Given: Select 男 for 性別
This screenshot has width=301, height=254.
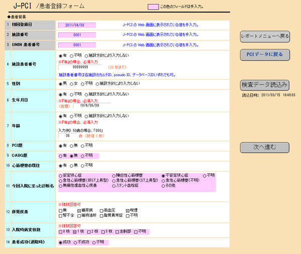Looking at the screenshot, I should [x=61, y=84].
